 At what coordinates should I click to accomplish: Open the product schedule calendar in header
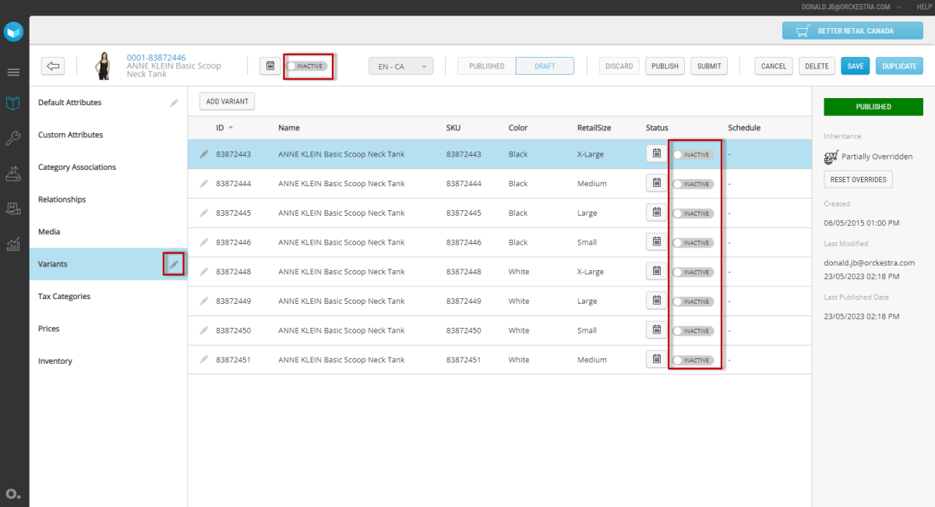pyautogui.click(x=270, y=66)
